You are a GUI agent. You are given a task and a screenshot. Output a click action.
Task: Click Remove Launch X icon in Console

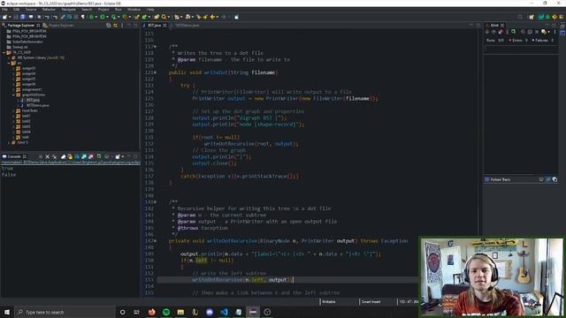tap(47, 156)
